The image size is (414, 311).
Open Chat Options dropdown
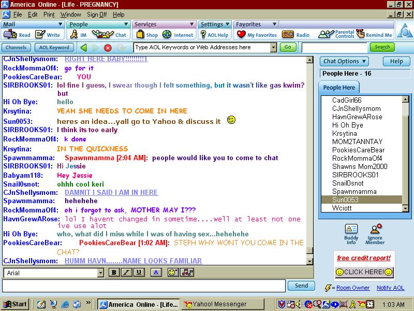point(344,61)
